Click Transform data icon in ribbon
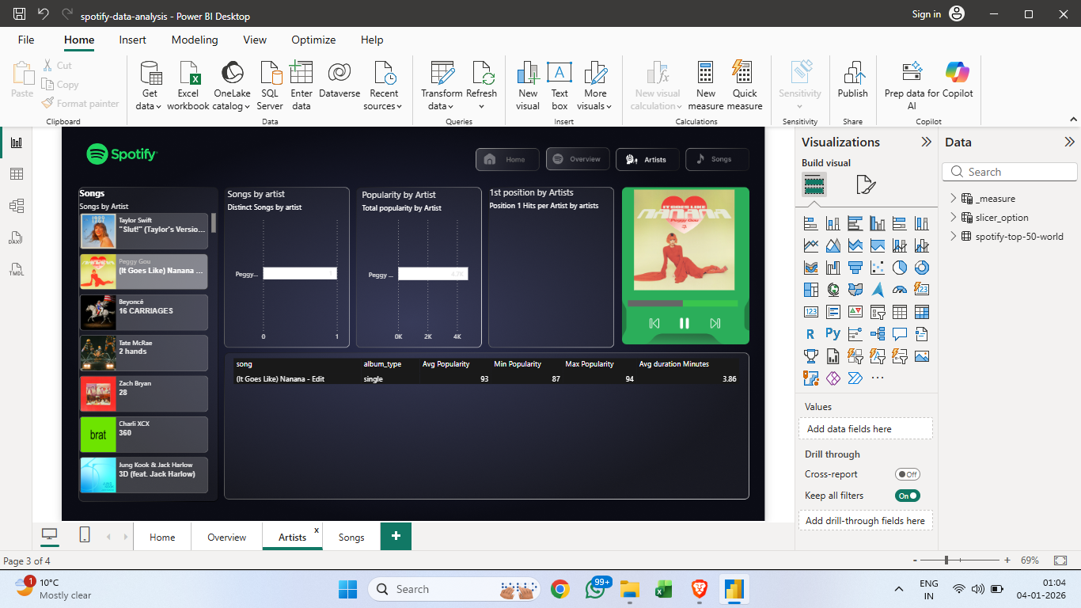Screen dimensions: 1081x608 click(x=442, y=73)
